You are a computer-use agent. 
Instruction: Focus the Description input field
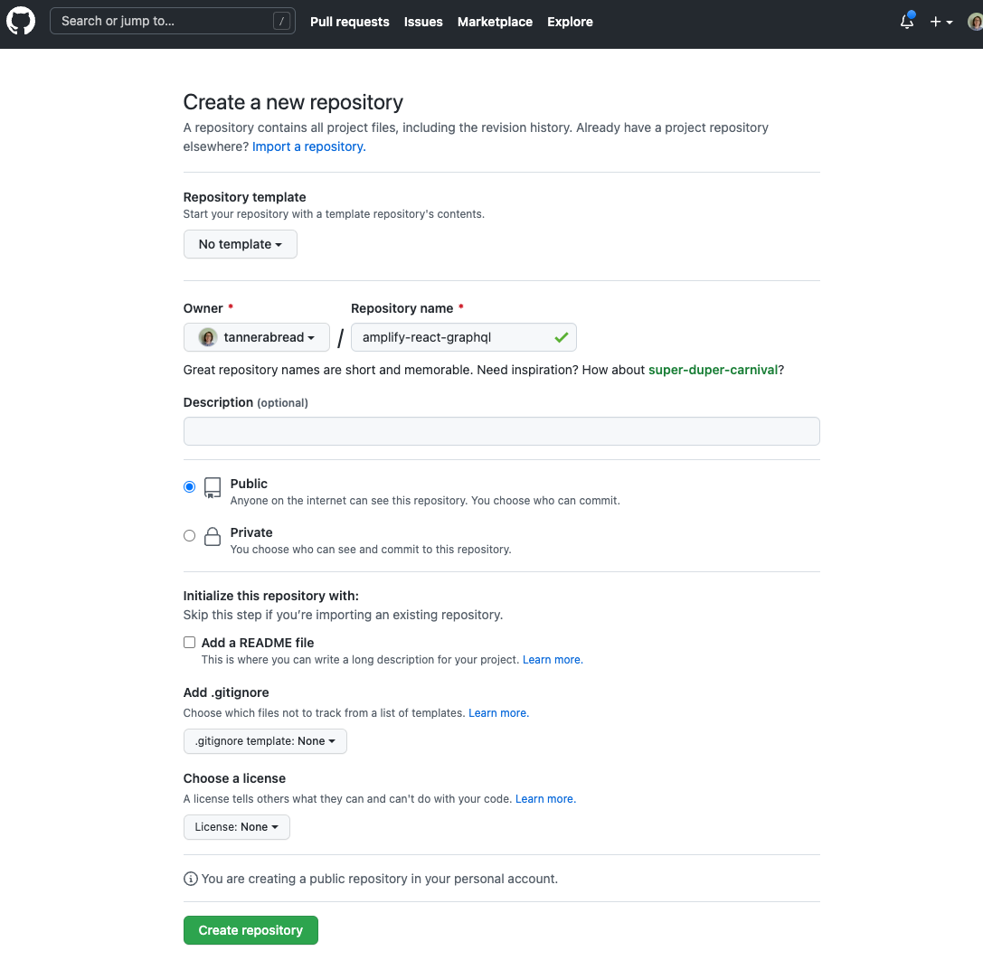point(501,431)
